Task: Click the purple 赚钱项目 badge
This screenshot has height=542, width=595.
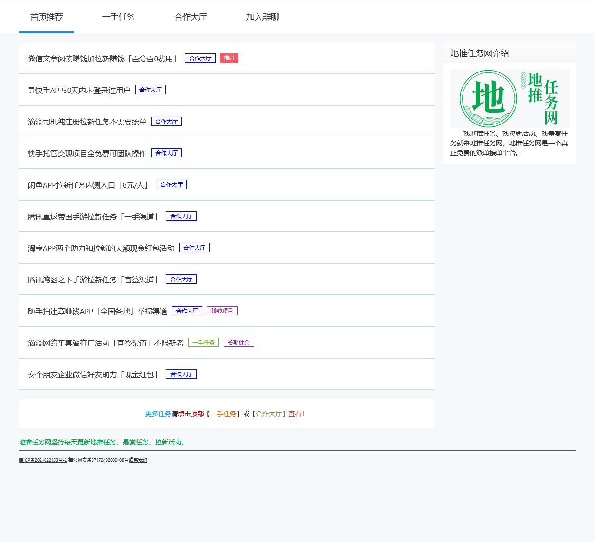Action: click(222, 311)
